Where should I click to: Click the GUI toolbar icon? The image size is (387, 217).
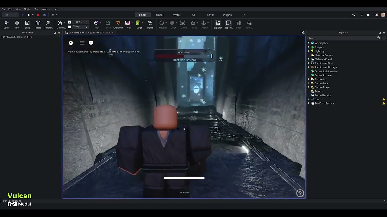point(128,23)
